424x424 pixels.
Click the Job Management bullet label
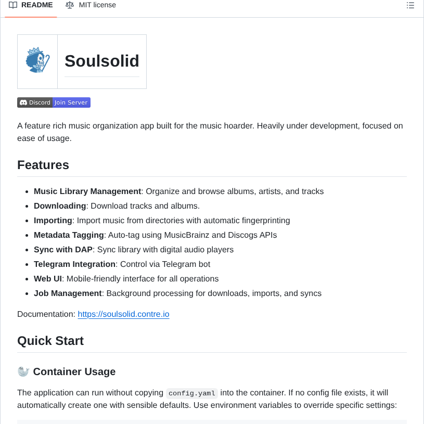pyautogui.click(x=68, y=293)
